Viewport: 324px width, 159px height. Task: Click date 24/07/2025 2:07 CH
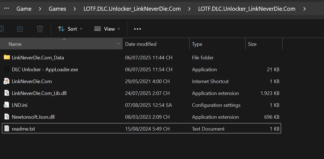[x=147, y=93]
